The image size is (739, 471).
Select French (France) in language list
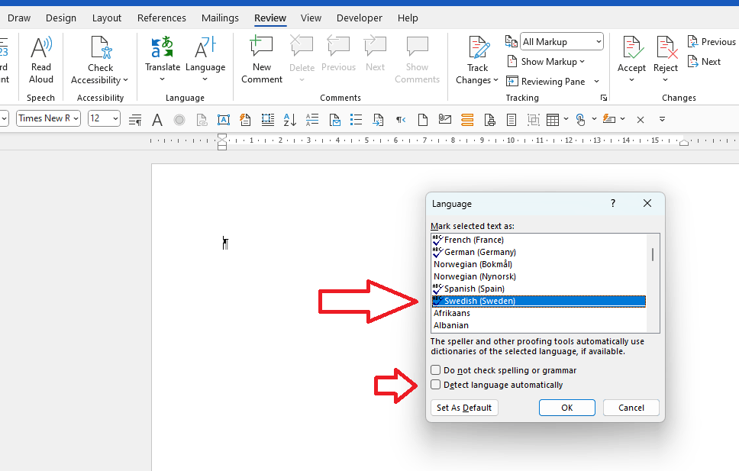539,240
